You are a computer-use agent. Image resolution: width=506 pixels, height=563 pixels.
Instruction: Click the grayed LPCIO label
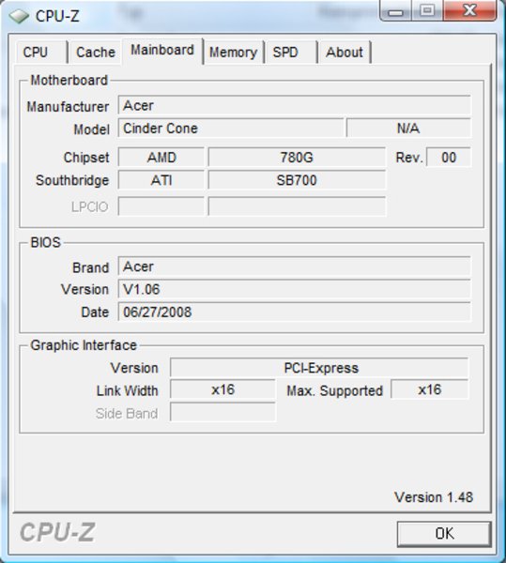click(89, 206)
